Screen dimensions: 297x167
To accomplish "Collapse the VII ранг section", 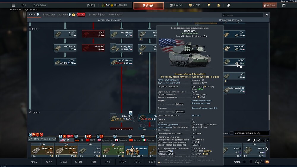I will tap(34, 29).
